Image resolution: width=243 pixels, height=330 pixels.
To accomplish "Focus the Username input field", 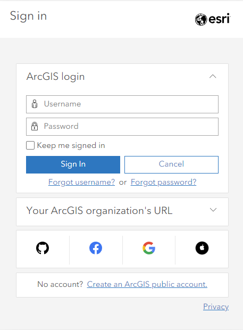I will [x=122, y=104].
